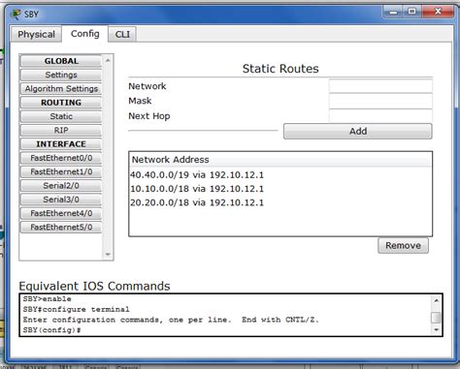Click the Next Hop input field
The image size is (460, 369).
click(x=380, y=115)
